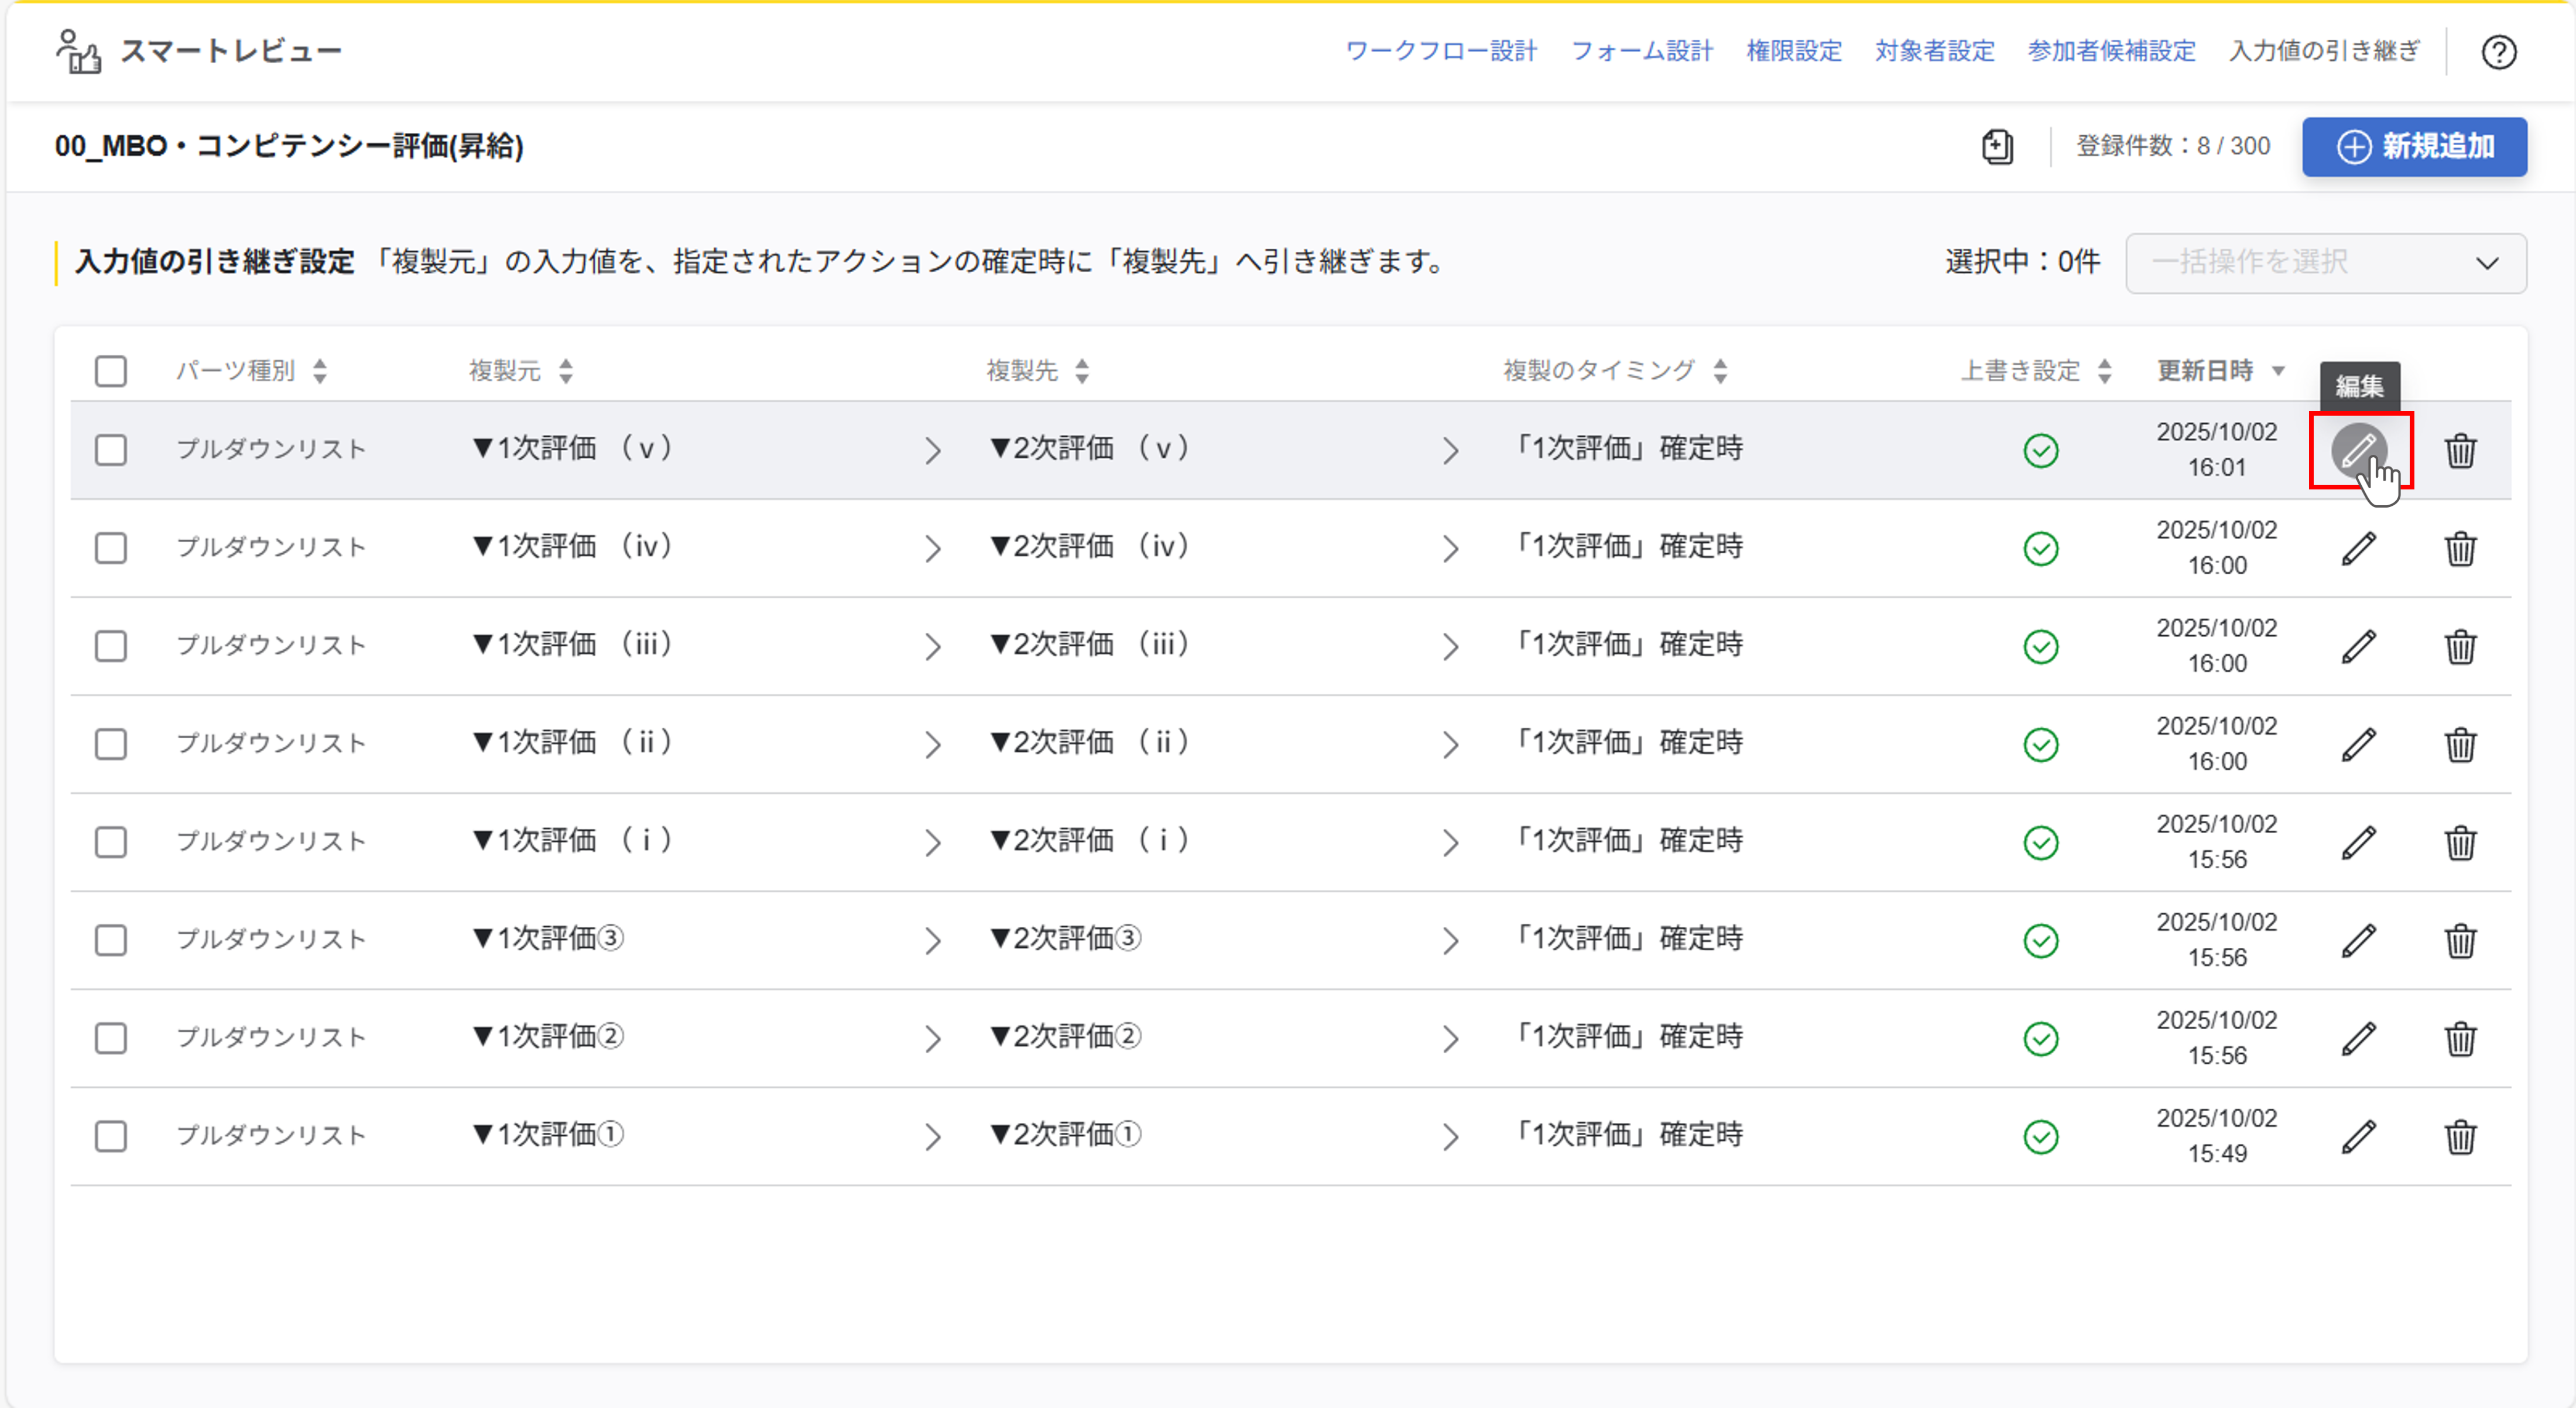
Task: Click edit pencil for 1次評価（ii）row
Action: pos(2358,744)
